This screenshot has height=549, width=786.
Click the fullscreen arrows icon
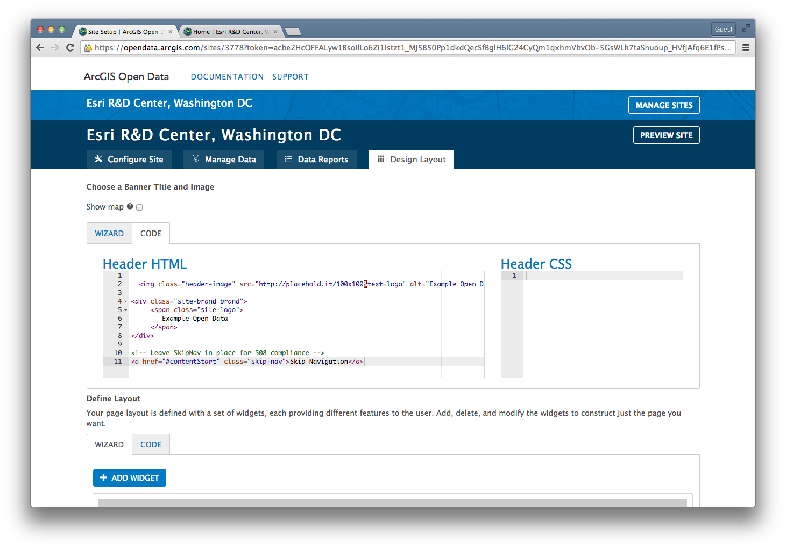point(746,28)
